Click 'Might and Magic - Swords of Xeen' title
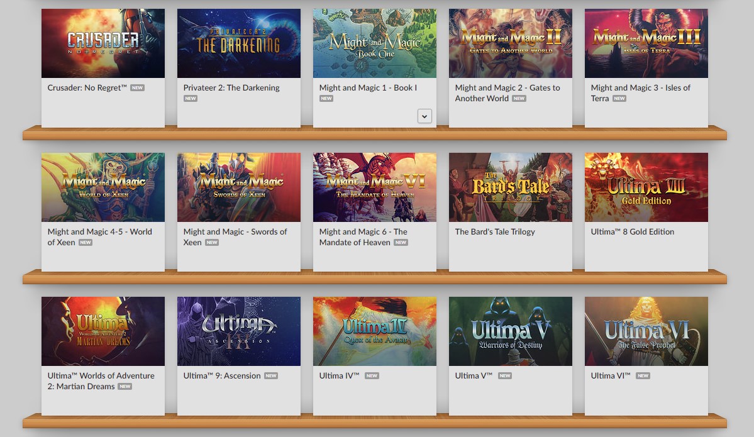754x437 pixels. [235, 237]
